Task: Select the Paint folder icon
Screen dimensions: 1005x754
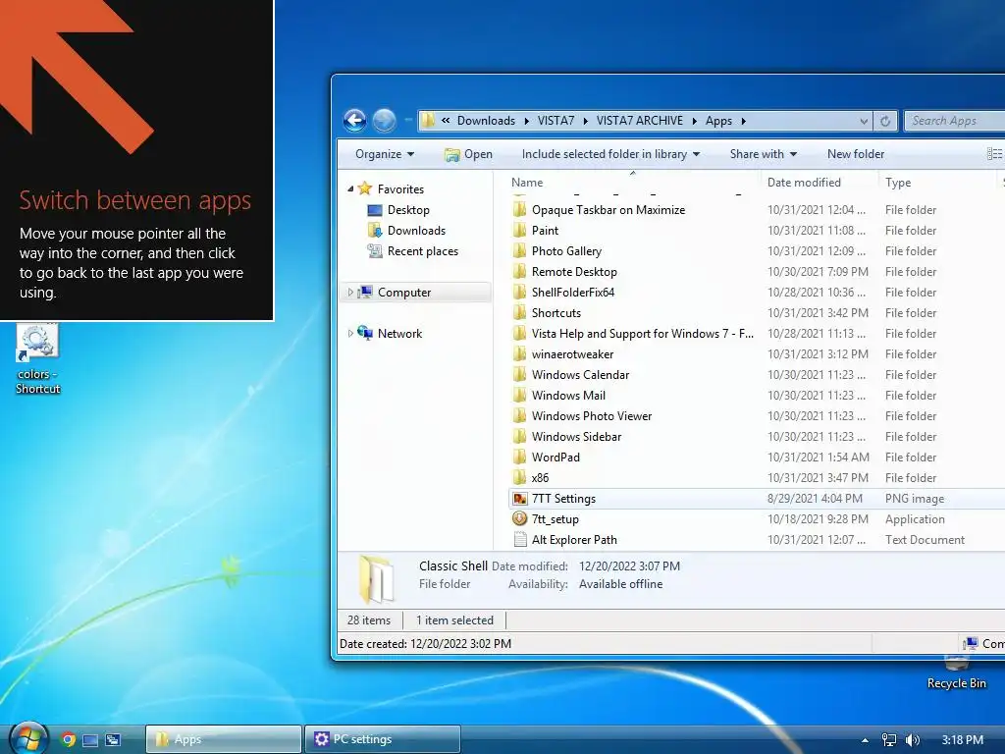Action: coord(520,230)
